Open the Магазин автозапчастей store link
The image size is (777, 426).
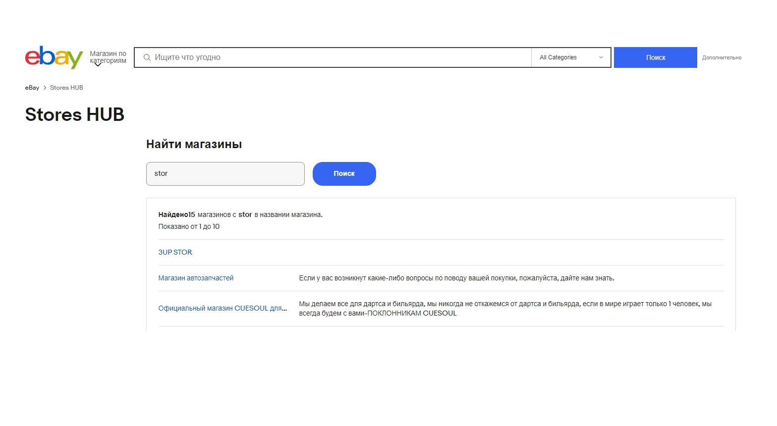tap(196, 278)
